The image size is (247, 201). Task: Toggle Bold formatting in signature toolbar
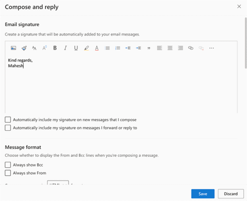tap(55, 48)
